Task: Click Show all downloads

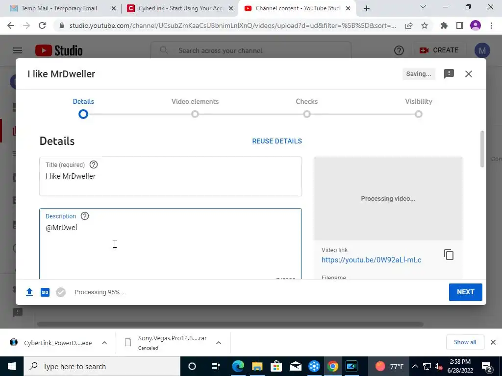Action: click(465, 342)
